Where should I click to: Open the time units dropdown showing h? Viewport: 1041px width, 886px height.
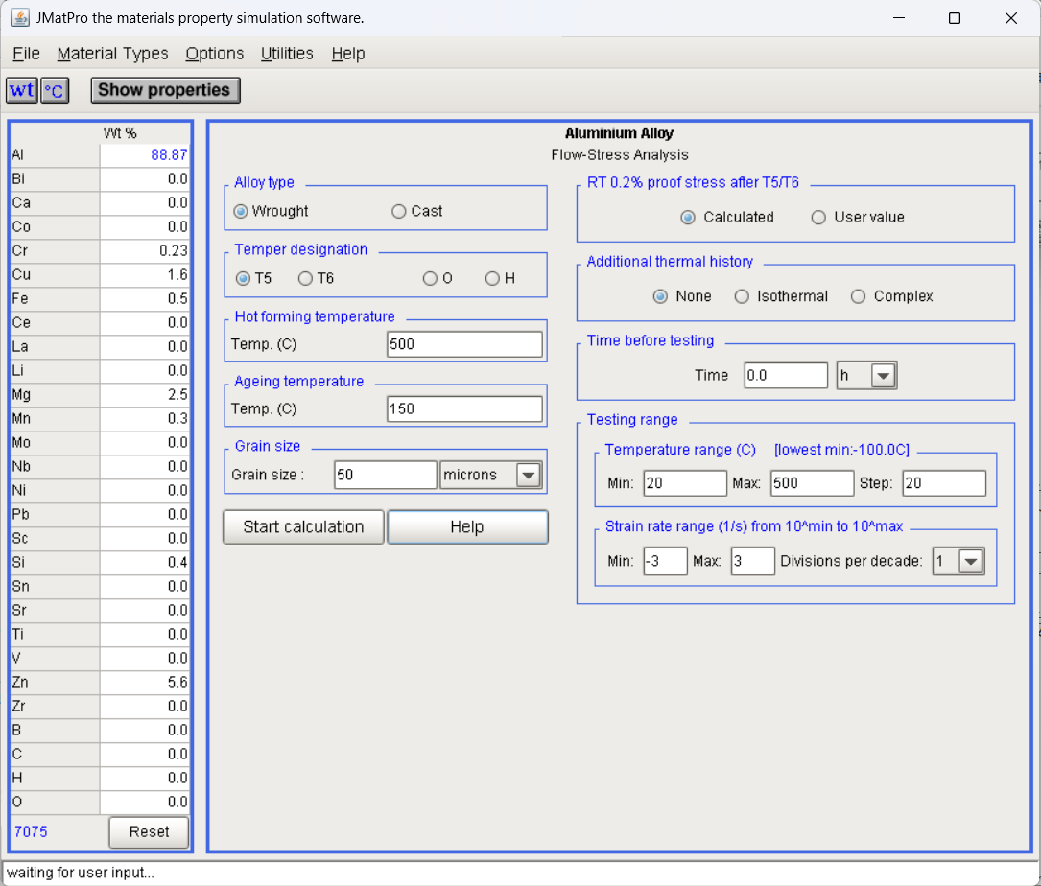pos(883,376)
